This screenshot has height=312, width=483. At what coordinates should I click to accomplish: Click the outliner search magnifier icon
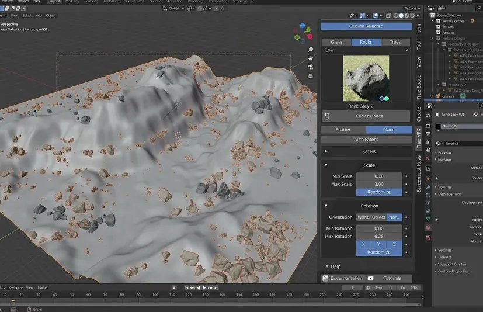coord(478,8)
